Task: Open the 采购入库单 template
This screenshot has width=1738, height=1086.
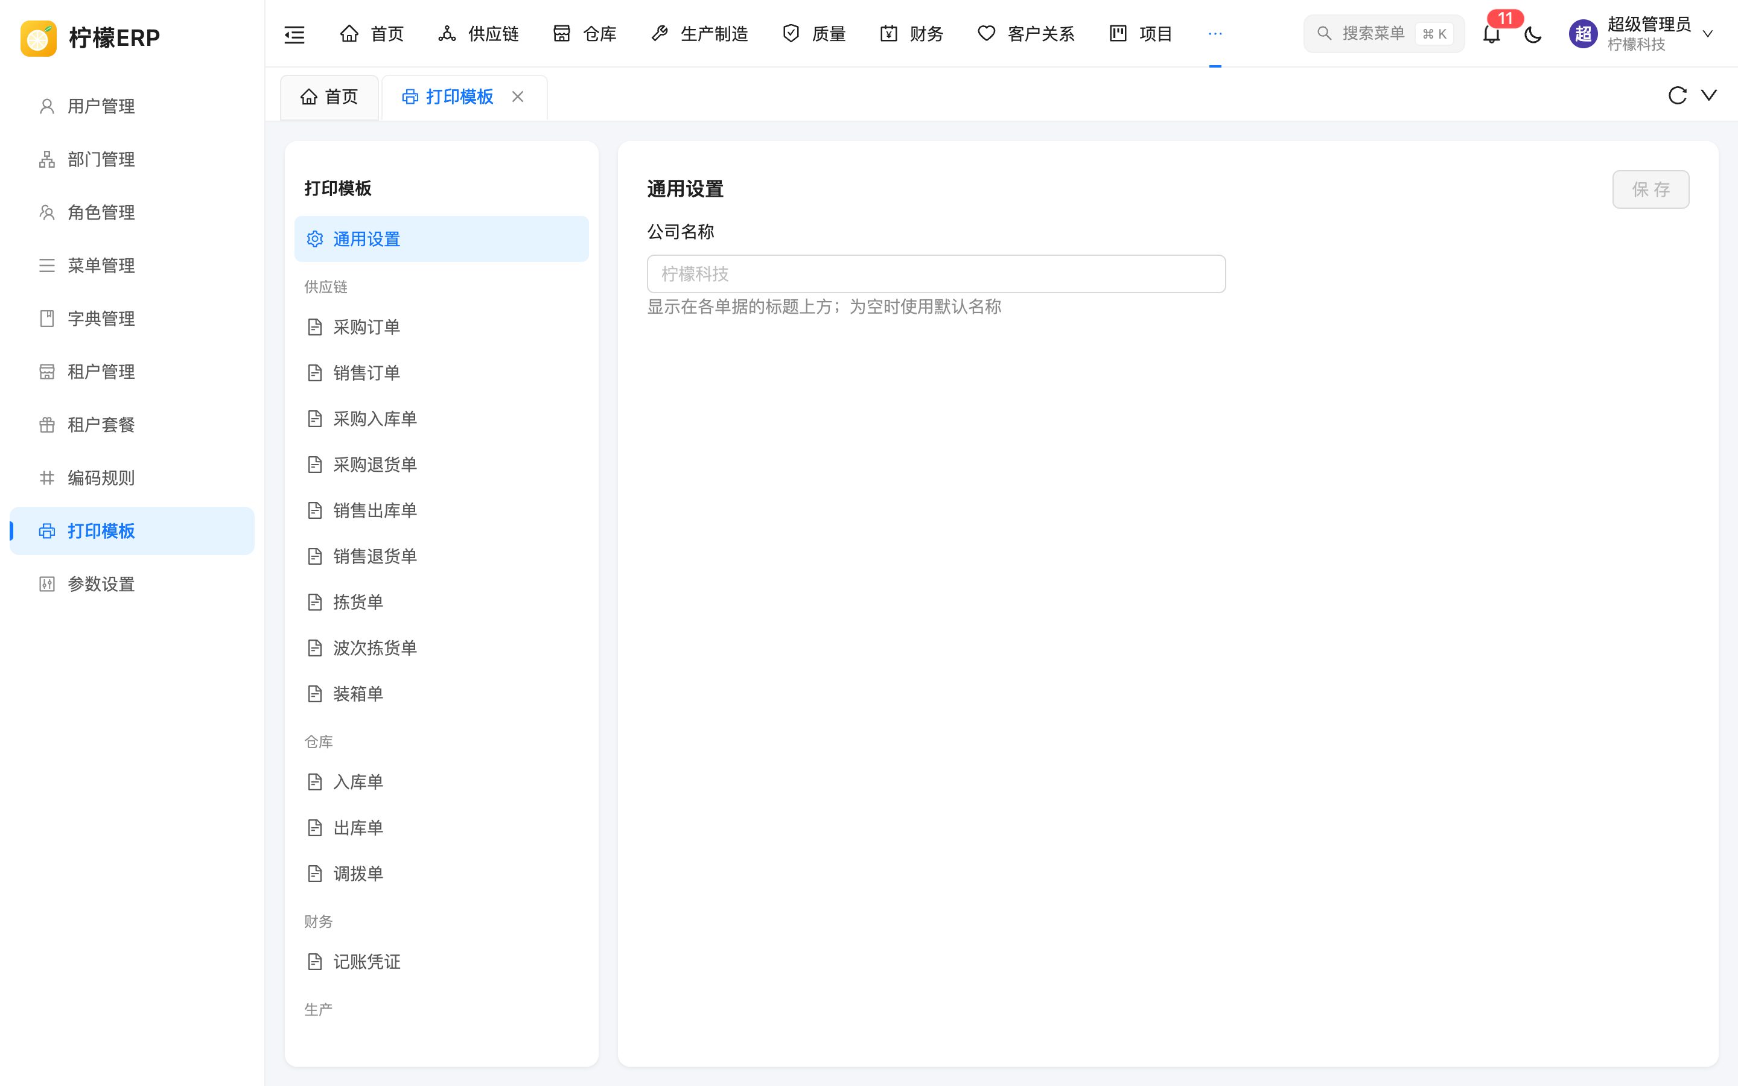Action: (441, 419)
